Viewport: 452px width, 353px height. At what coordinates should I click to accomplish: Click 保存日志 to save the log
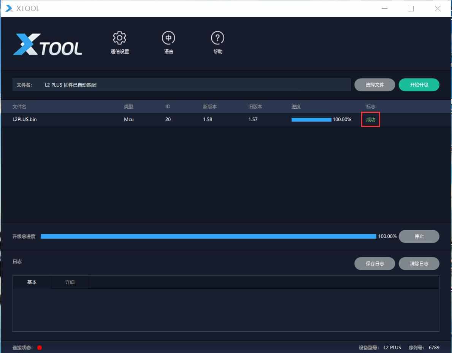pyautogui.click(x=374, y=263)
